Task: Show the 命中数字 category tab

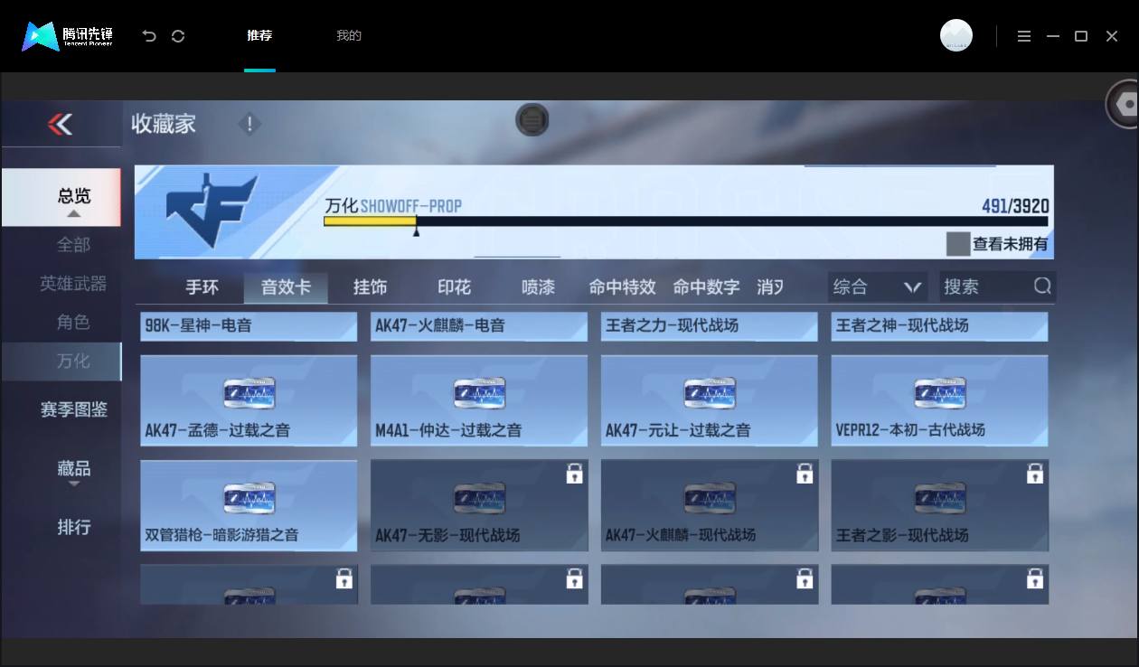Action: [706, 287]
